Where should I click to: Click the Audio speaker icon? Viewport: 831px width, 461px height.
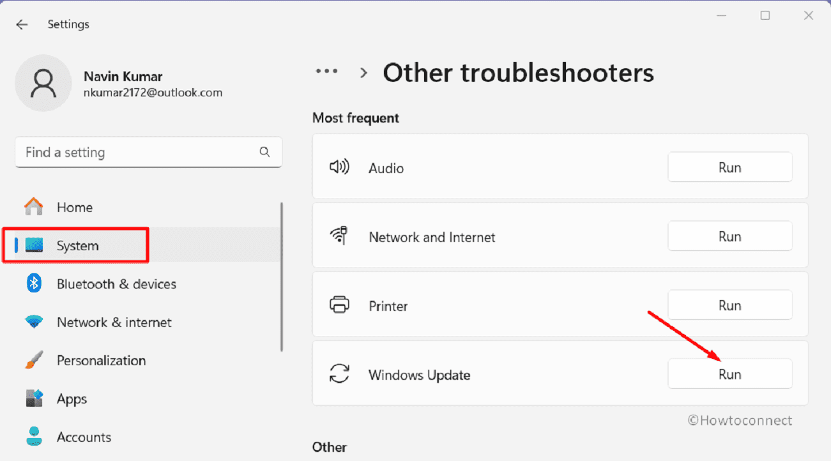pyautogui.click(x=339, y=168)
